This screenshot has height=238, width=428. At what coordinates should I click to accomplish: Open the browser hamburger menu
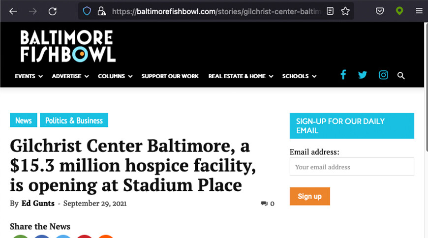pyautogui.click(x=419, y=11)
